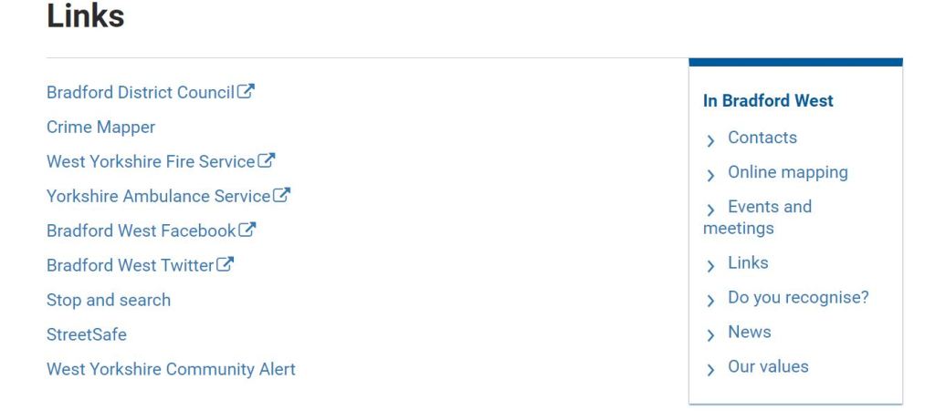Open Bradford West Twitter link text
Screen dimensions: 935x420
130,265
